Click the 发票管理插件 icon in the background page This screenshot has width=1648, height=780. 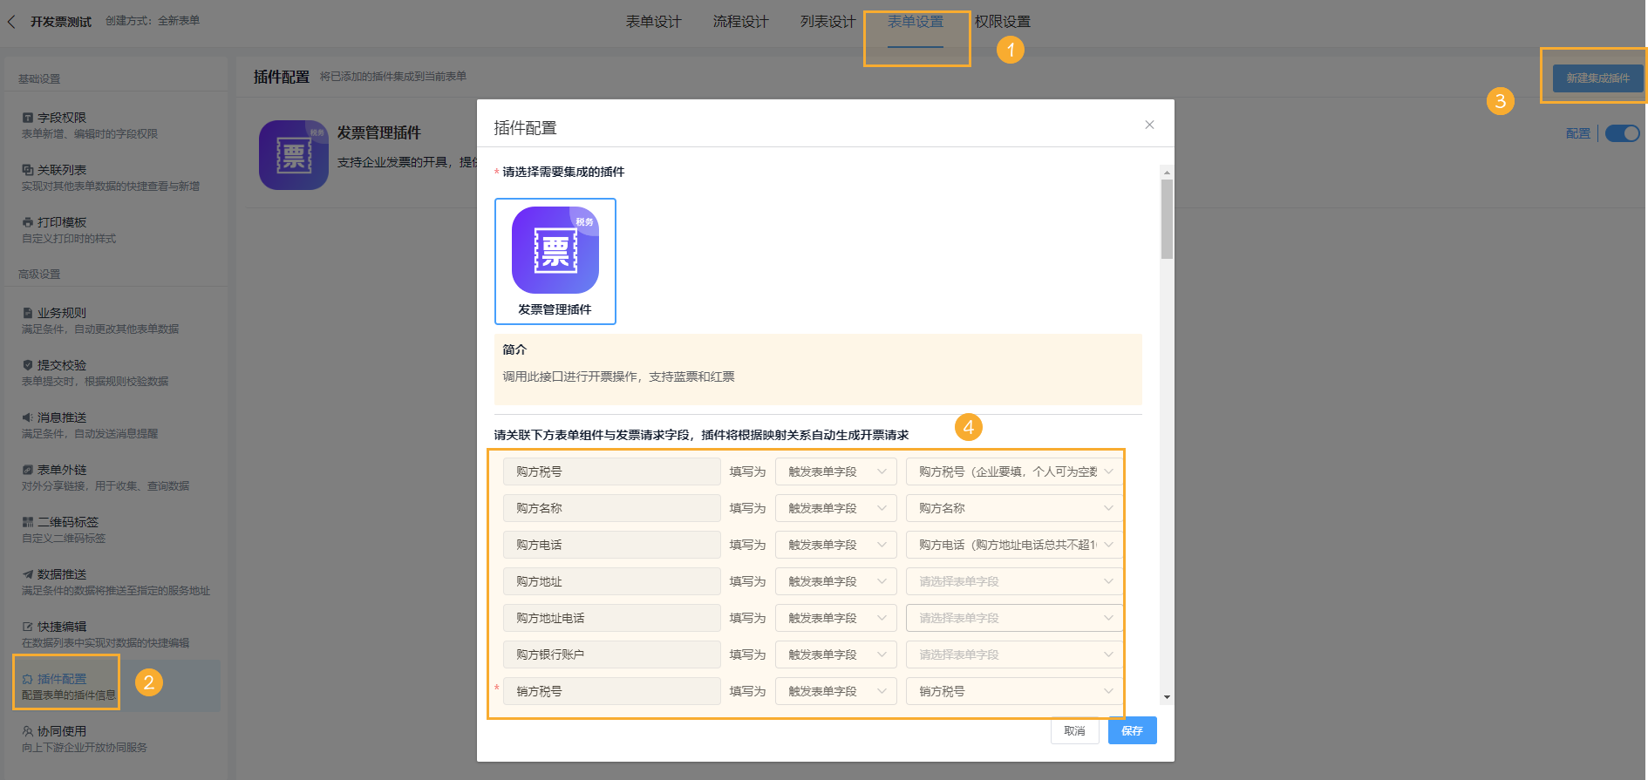point(294,155)
